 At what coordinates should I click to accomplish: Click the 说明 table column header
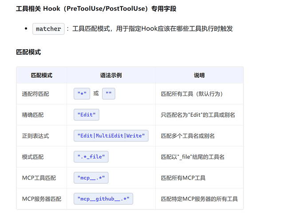(x=199, y=75)
